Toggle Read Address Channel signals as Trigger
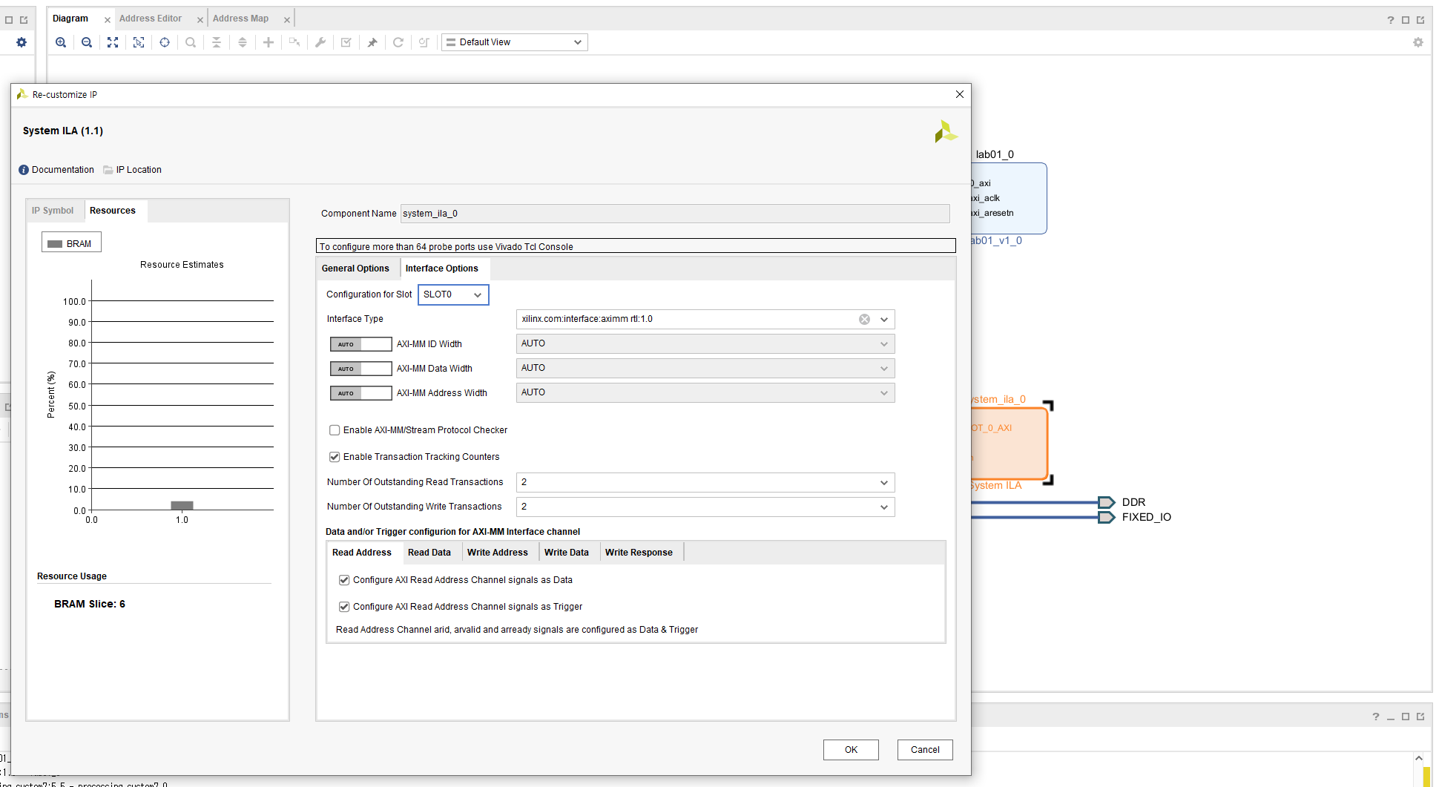Viewport: 1439px width, 787px height. click(344, 607)
